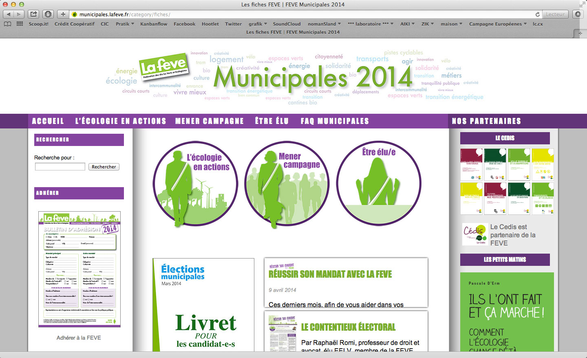Open the lc.cx bookmark
The height and width of the screenshot is (358, 587).
pyautogui.click(x=538, y=24)
